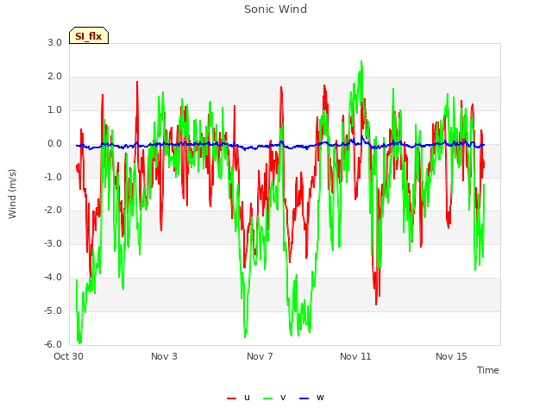Click the 'w' legend label
The image size is (552, 414).
tap(320, 398)
